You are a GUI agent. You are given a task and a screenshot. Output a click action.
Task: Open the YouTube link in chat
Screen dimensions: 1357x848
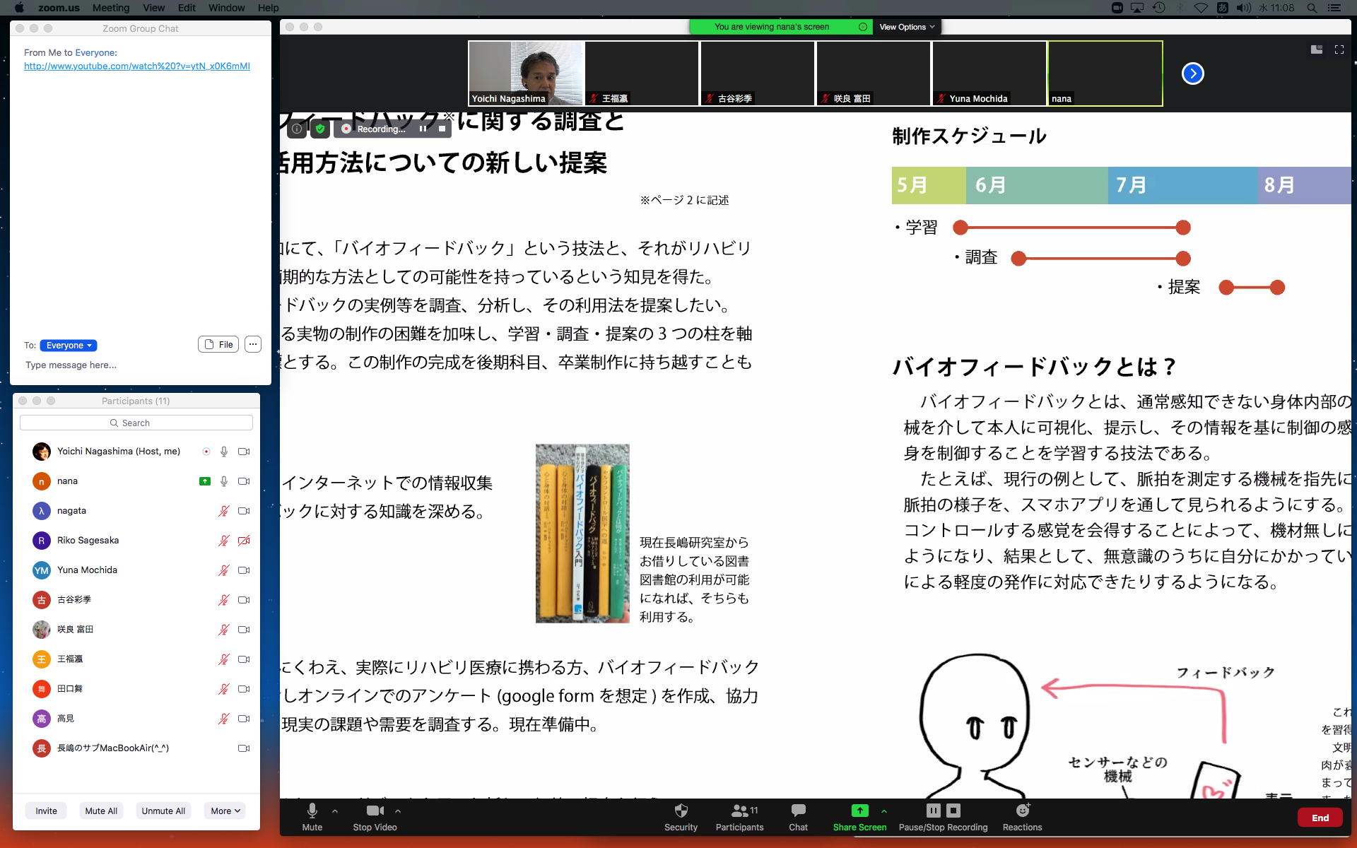coord(136,66)
